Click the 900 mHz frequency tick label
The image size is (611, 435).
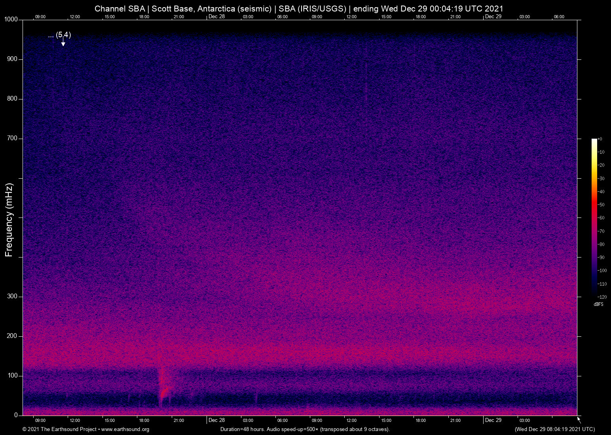point(12,59)
